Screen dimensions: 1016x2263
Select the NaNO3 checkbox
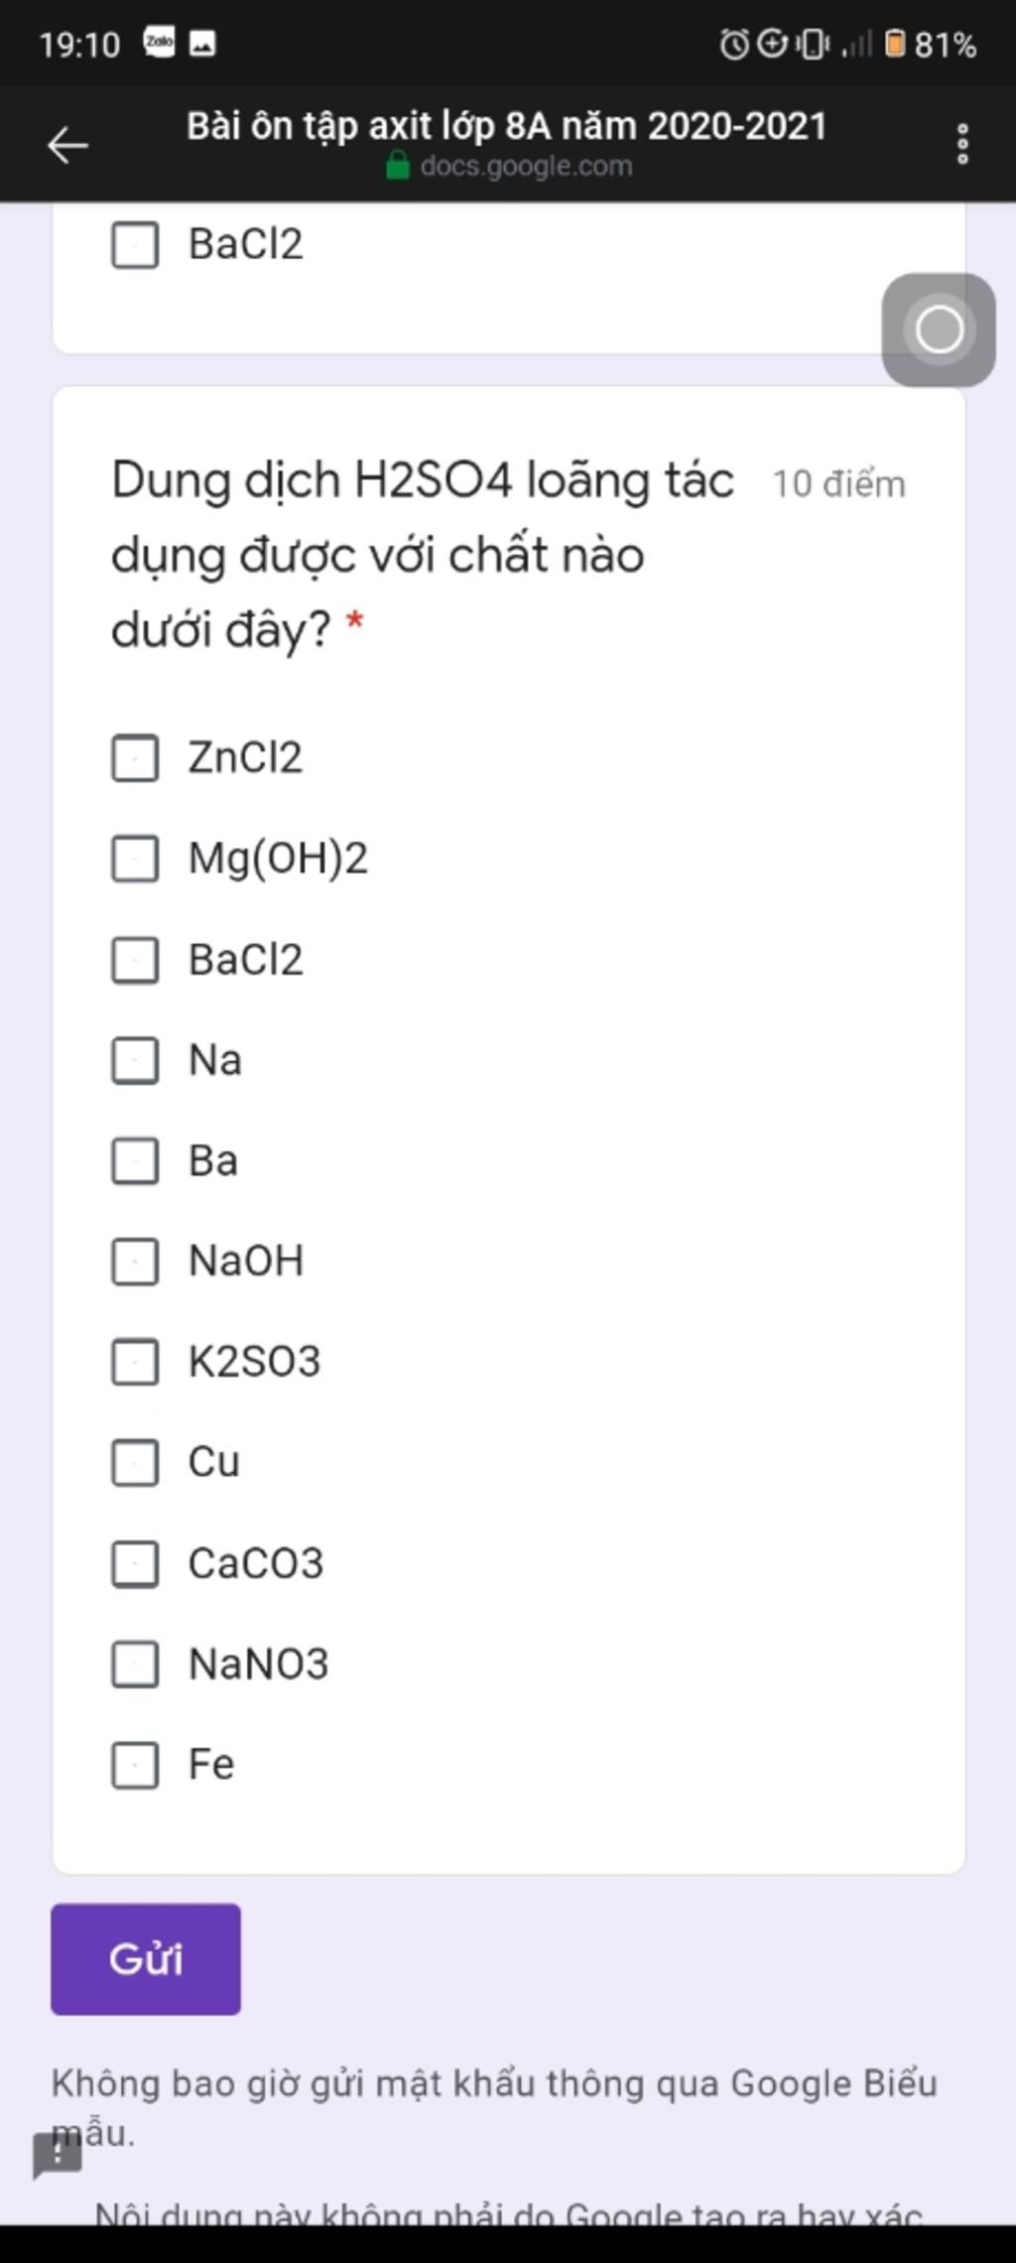point(135,1664)
